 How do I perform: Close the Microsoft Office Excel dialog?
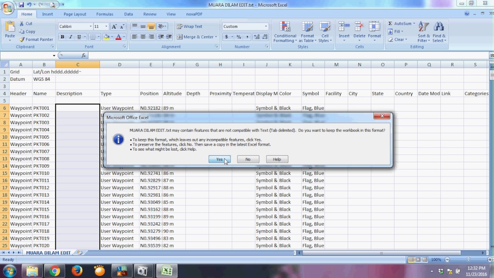382,116
